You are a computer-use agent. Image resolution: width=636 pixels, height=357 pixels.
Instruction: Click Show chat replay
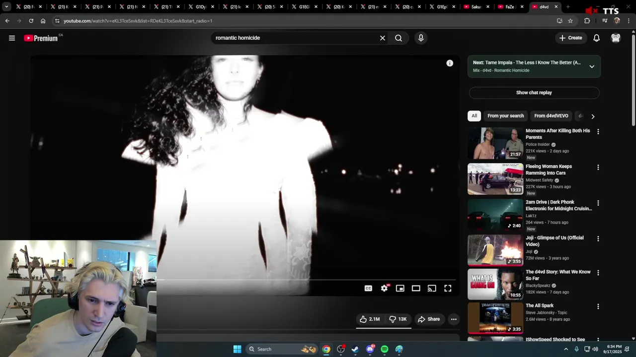pos(534,93)
